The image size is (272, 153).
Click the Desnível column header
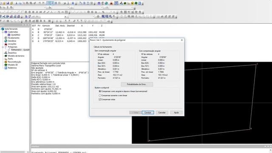(x=71, y=25)
